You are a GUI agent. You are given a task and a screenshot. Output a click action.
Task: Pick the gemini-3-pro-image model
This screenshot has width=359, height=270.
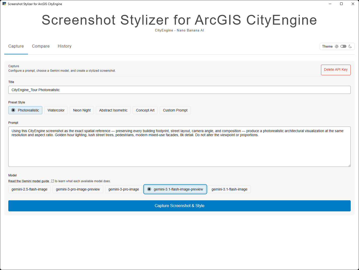pyautogui.click(x=124, y=189)
